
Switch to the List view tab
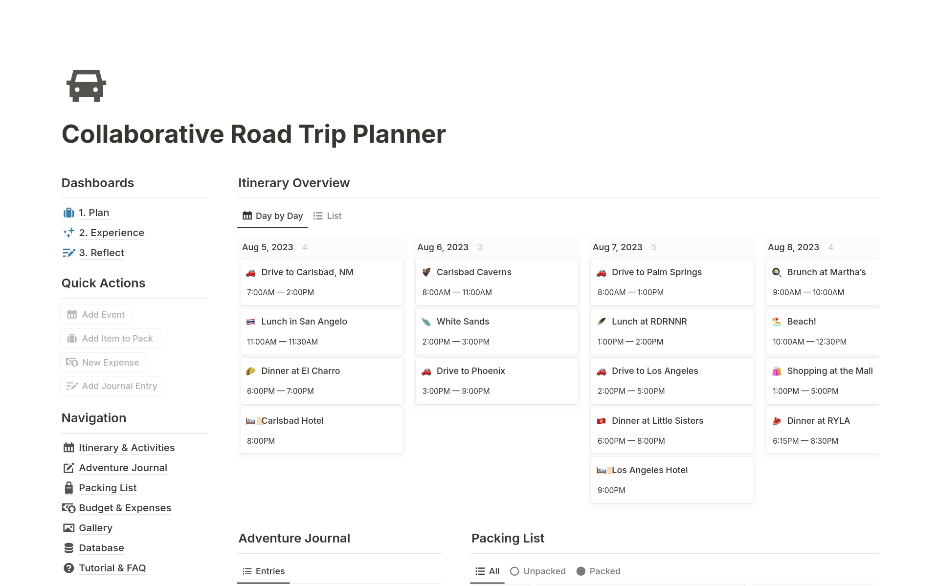327,216
